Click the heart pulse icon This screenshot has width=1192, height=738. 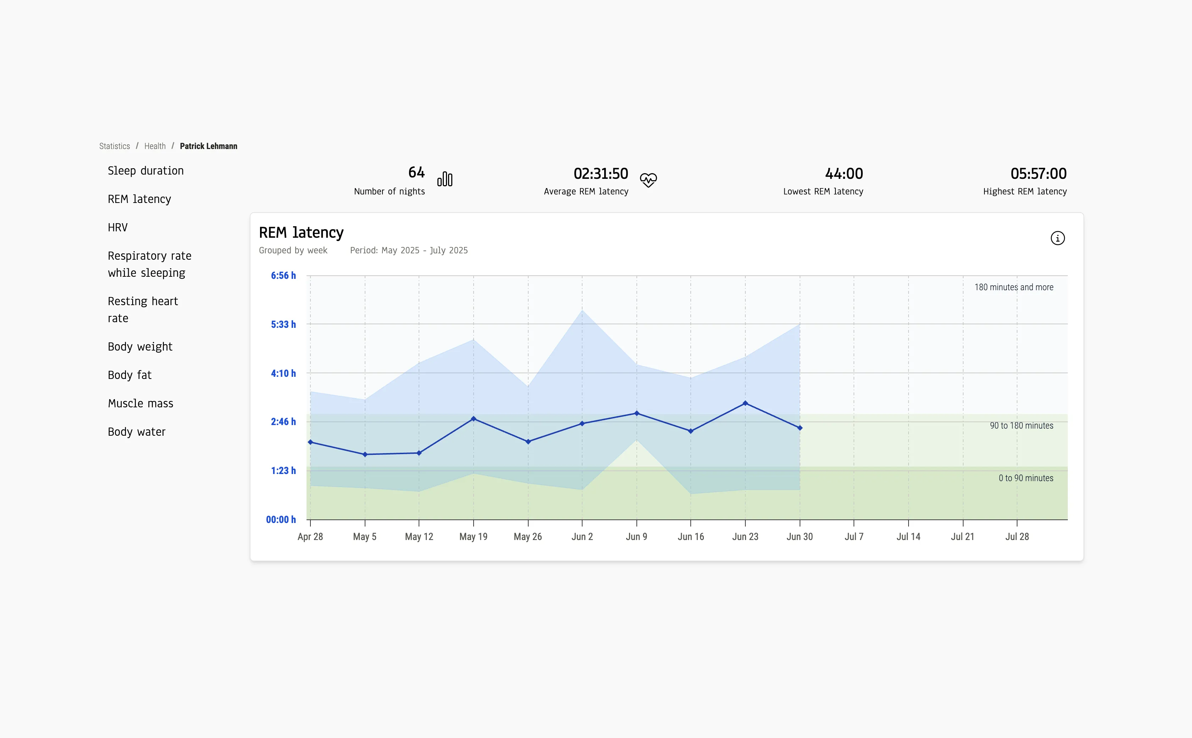pos(648,180)
